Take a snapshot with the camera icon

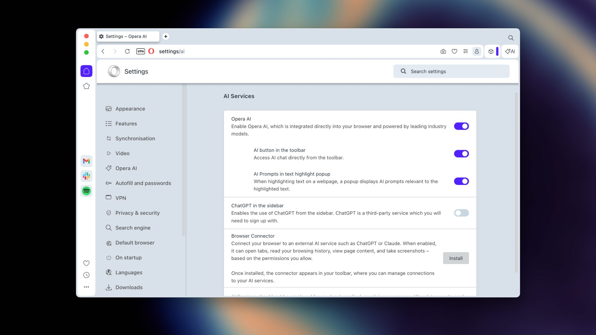(x=443, y=51)
